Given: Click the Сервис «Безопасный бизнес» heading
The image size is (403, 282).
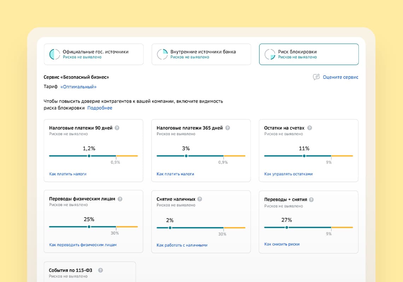Looking at the screenshot, I should click(76, 77).
